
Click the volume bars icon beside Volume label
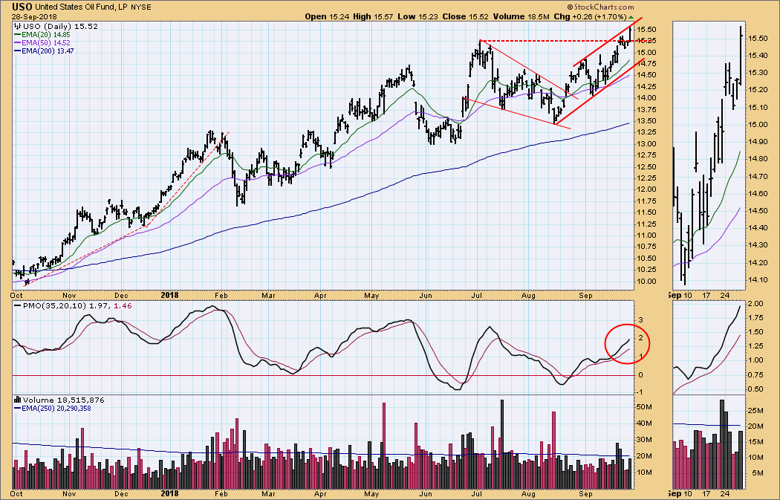(17, 400)
